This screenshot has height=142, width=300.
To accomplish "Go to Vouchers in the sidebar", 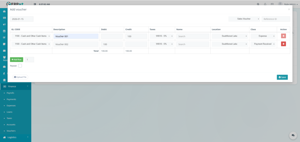I will point(11,131).
